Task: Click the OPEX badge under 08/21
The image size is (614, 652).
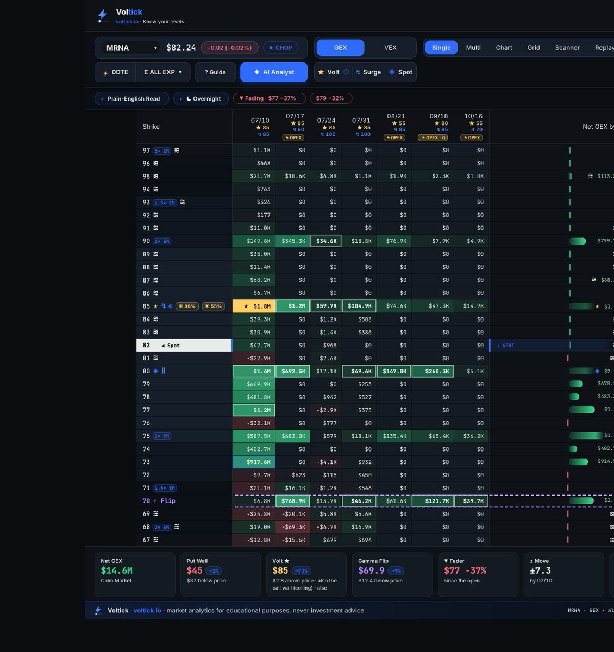Action: (x=395, y=137)
